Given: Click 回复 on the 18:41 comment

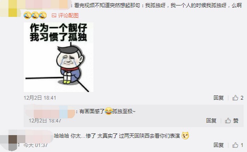Looking at the screenshot, I should (219, 98).
